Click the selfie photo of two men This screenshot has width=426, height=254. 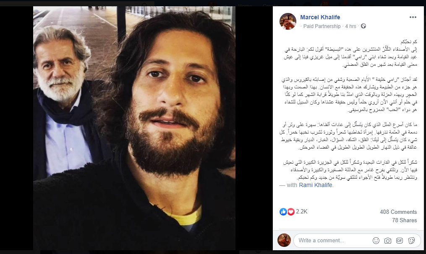coord(134,128)
